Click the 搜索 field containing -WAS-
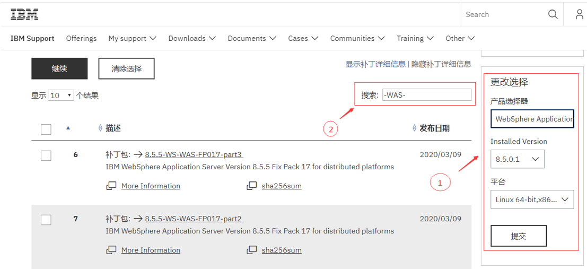The image size is (587, 269). coord(427,95)
